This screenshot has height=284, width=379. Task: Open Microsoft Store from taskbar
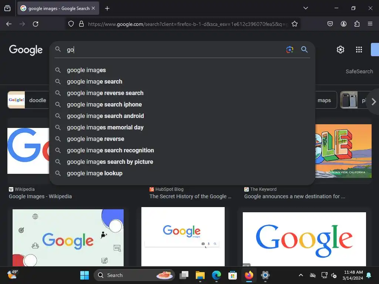[232, 275]
